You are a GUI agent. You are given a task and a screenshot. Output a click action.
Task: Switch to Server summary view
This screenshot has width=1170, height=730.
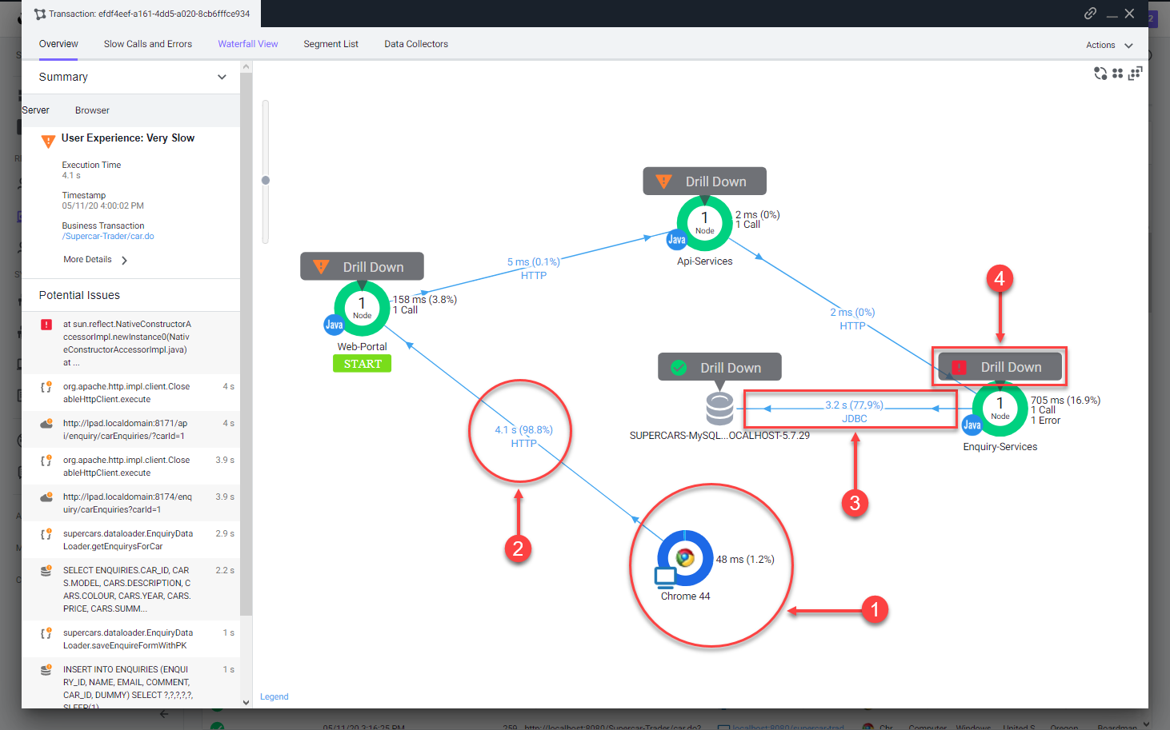[36, 110]
